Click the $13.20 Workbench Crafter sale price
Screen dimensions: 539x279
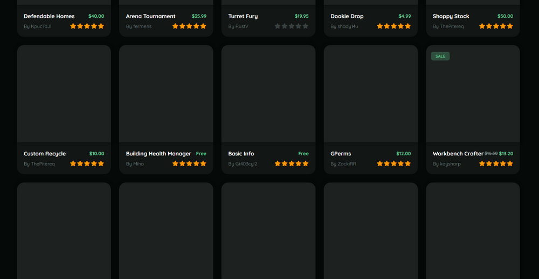[x=506, y=154]
